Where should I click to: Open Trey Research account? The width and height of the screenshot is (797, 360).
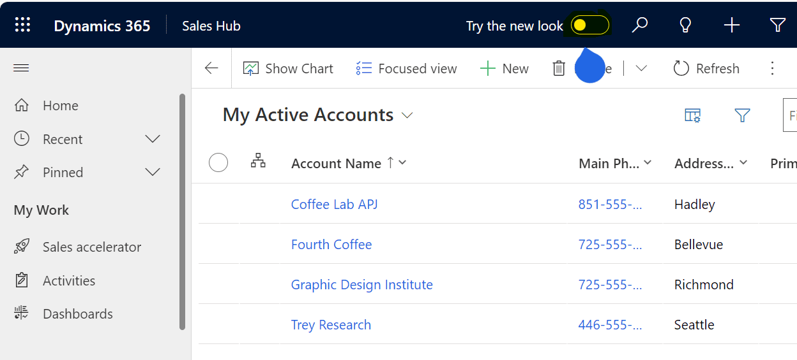[331, 324]
